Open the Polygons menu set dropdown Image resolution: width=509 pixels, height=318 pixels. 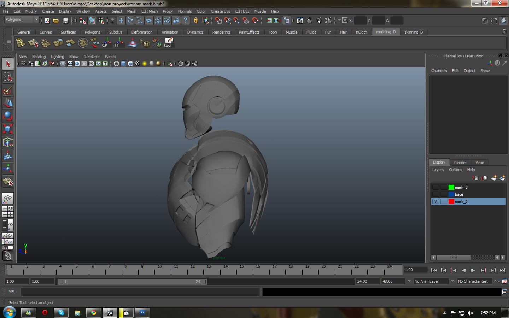22,20
